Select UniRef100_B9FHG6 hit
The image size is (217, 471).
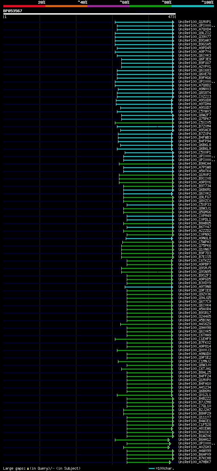tap(195, 78)
